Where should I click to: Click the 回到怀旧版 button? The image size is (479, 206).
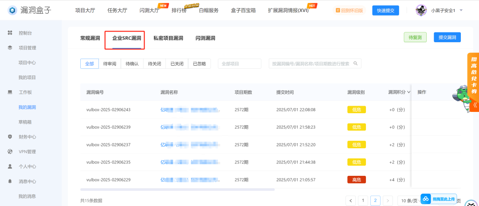(349, 10)
